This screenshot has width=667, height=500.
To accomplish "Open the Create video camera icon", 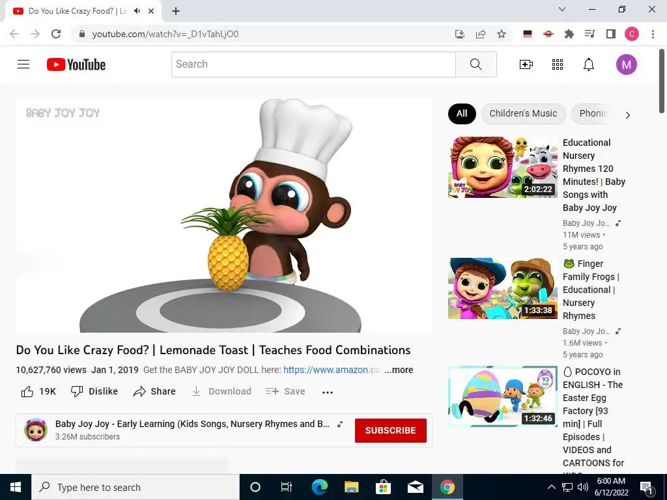I will pos(526,64).
